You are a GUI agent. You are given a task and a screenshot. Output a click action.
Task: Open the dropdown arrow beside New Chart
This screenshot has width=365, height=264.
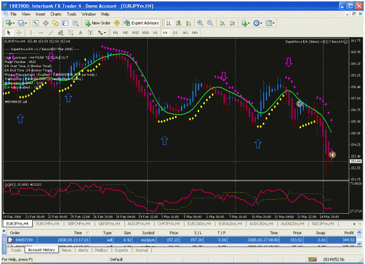click(x=13, y=23)
